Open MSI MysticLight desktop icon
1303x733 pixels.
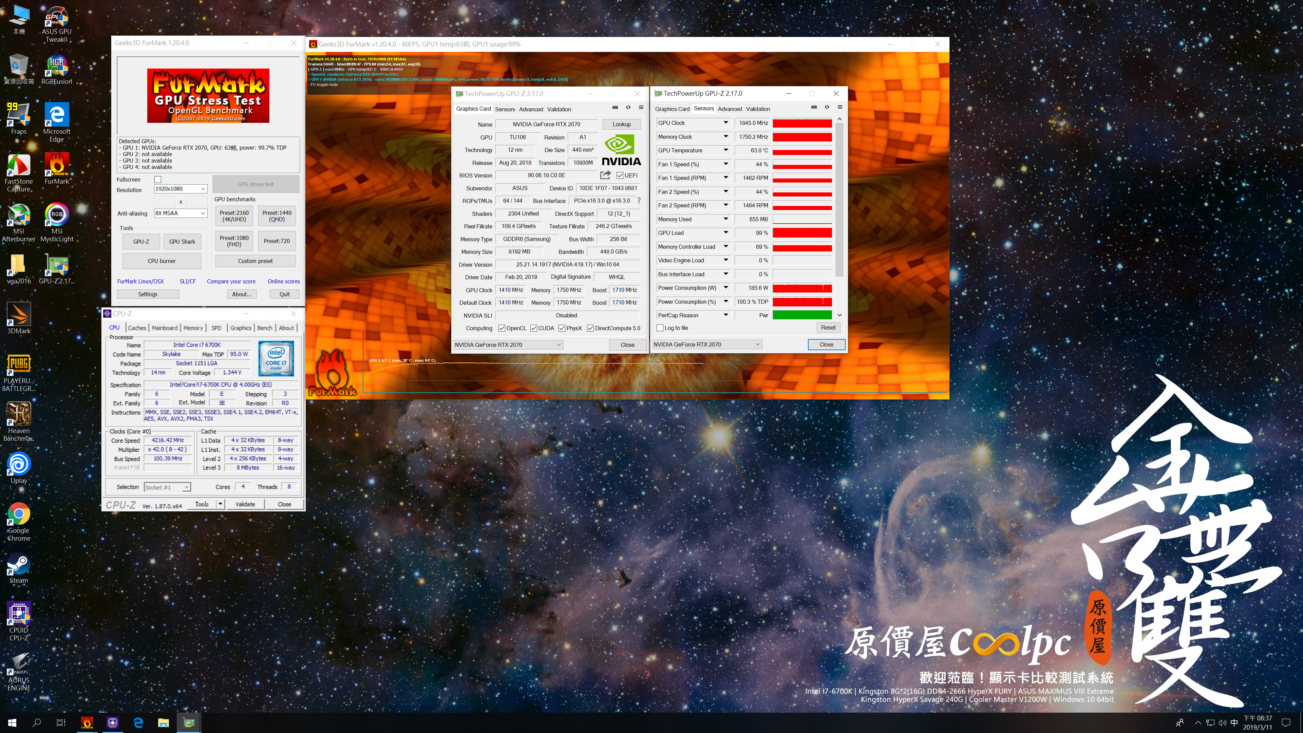pyautogui.click(x=57, y=223)
